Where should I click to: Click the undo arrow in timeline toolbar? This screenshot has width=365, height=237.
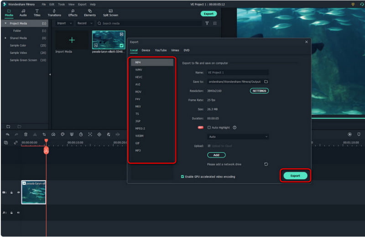(7, 134)
